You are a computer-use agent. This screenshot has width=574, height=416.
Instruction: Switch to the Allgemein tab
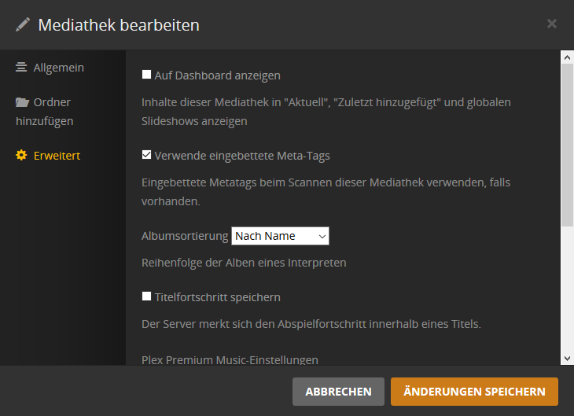(x=58, y=68)
